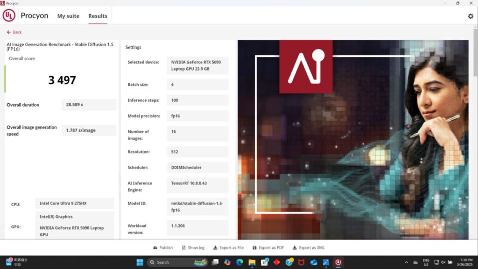Click the overall duration value 28.589 s
478x269 pixels.
pos(89,105)
